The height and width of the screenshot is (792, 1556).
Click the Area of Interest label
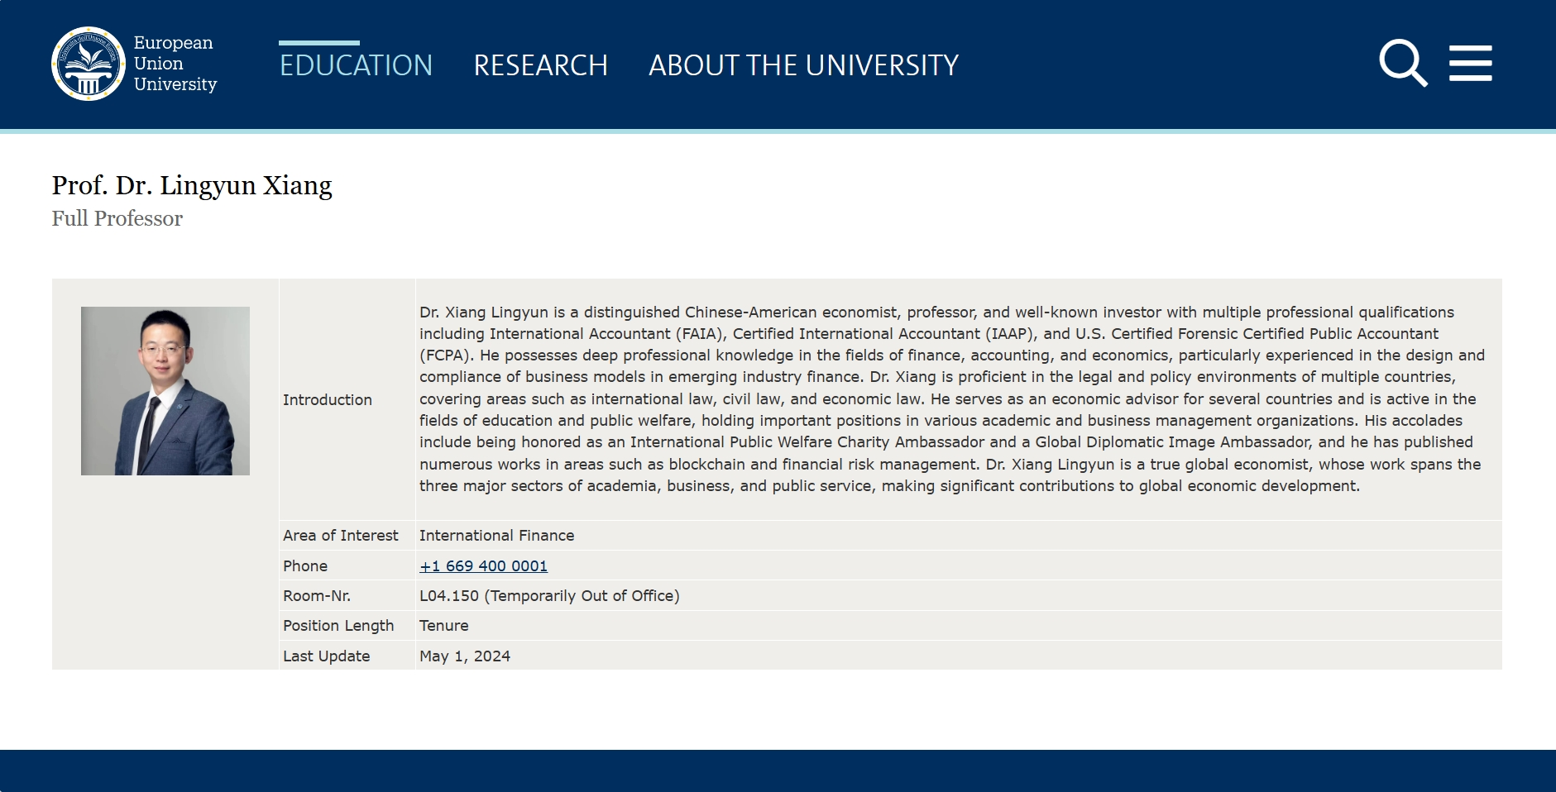point(340,536)
